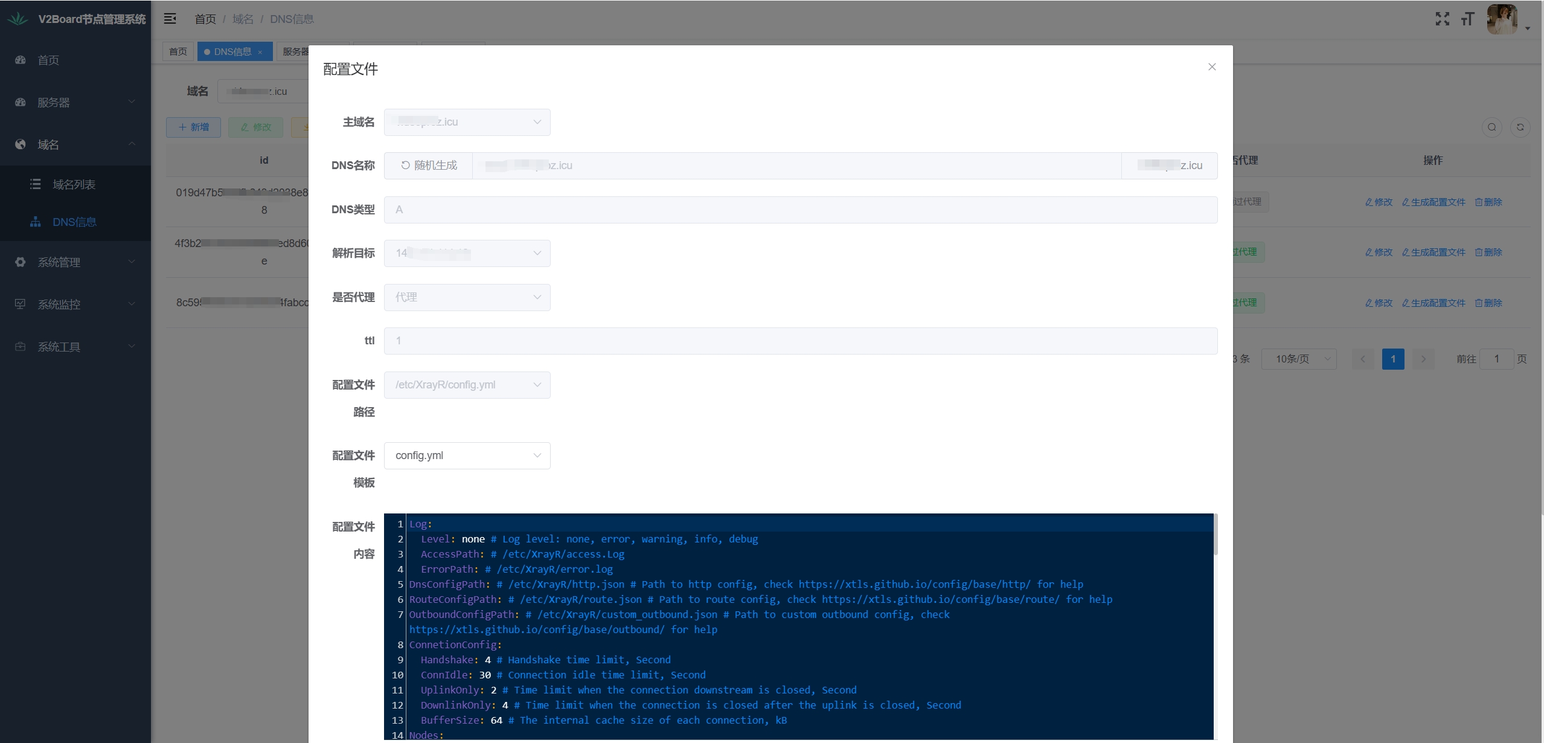Image resolution: width=1544 pixels, height=743 pixels.
Task: Open the font size setting icon
Action: (1467, 19)
